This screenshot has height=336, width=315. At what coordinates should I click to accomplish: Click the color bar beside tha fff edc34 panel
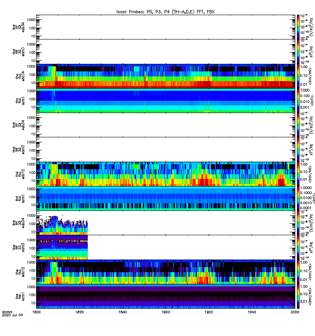click(x=298, y=27)
